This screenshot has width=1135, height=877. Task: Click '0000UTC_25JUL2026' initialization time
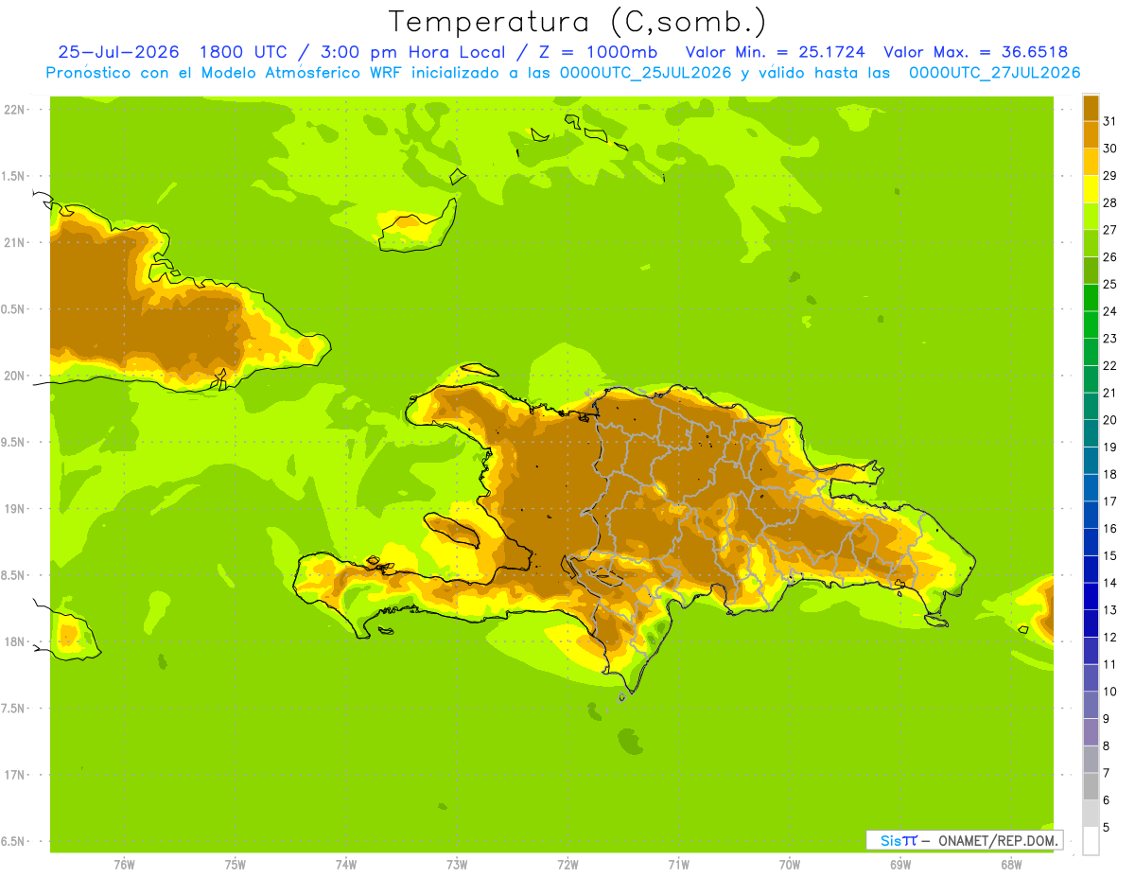pos(645,73)
